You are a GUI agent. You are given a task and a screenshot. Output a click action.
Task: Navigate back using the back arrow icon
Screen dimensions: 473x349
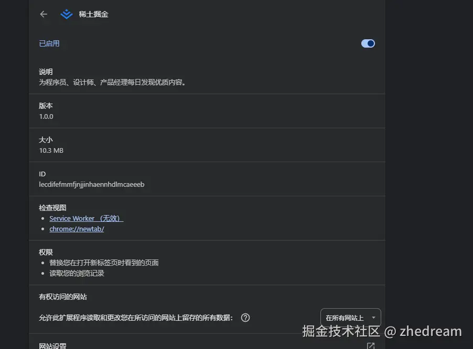pyautogui.click(x=44, y=14)
